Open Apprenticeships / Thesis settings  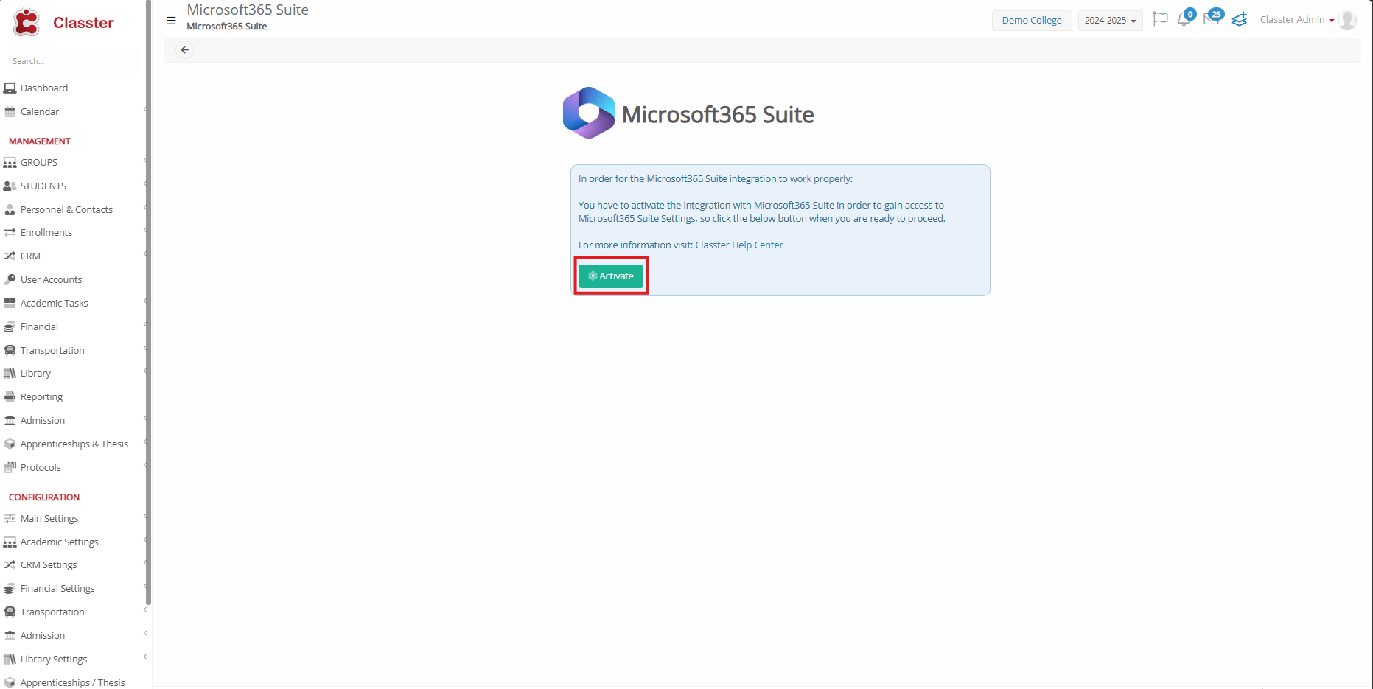point(72,682)
